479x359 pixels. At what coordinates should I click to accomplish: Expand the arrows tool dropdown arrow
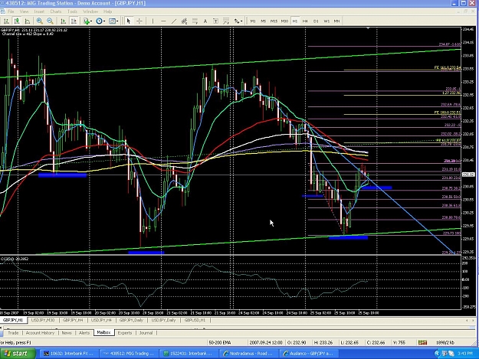[241, 21]
